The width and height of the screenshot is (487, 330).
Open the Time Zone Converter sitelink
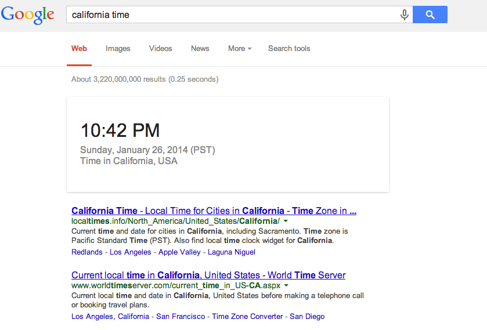(x=247, y=316)
